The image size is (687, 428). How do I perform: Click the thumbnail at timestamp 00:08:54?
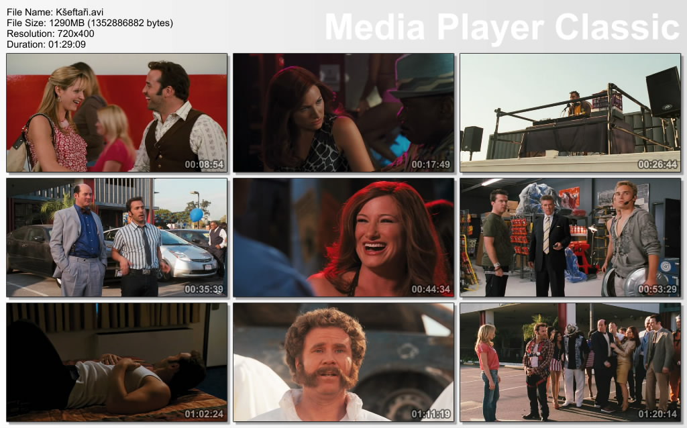click(117, 113)
